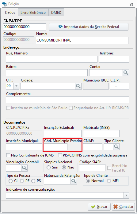Cancel editing with the Cancelar button
The image size is (137, 214).
point(124,207)
